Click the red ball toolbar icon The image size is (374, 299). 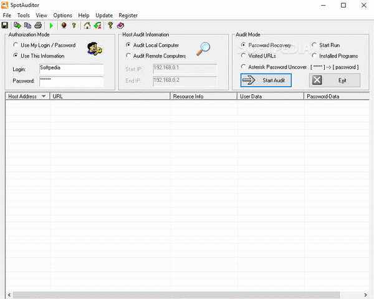64,26
